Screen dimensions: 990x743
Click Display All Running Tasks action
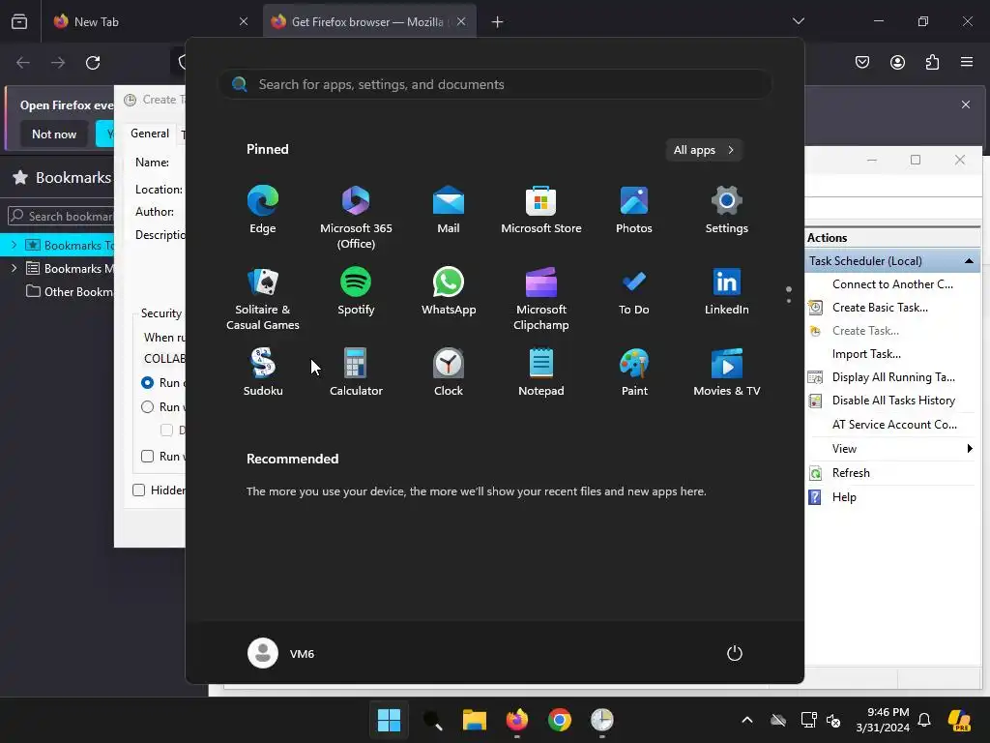892,377
